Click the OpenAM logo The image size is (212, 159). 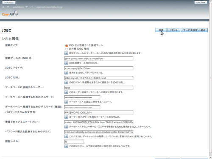tap(10, 14)
